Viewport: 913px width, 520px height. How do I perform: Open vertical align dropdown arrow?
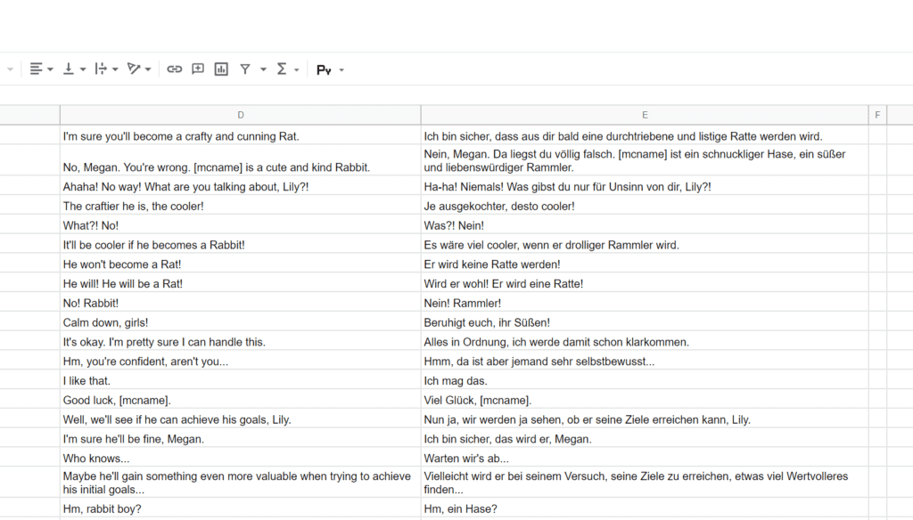[x=83, y=69]
